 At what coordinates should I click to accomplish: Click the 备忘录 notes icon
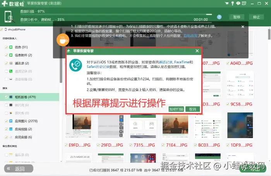(11, 155)
